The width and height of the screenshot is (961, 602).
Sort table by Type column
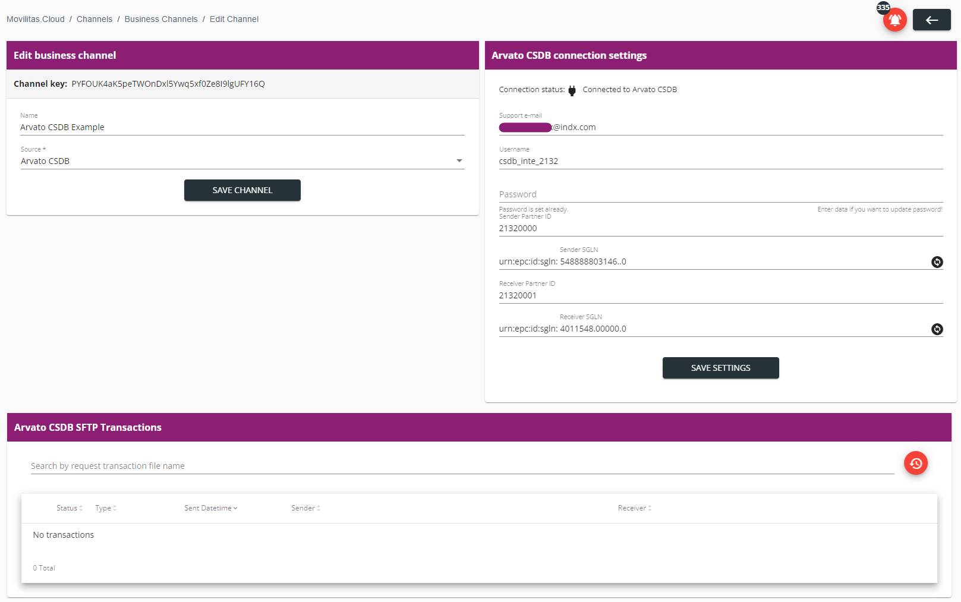[106, 508]
